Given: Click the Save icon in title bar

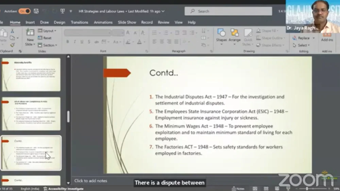Looking at the screenshot, I should [x=37, y=11].
